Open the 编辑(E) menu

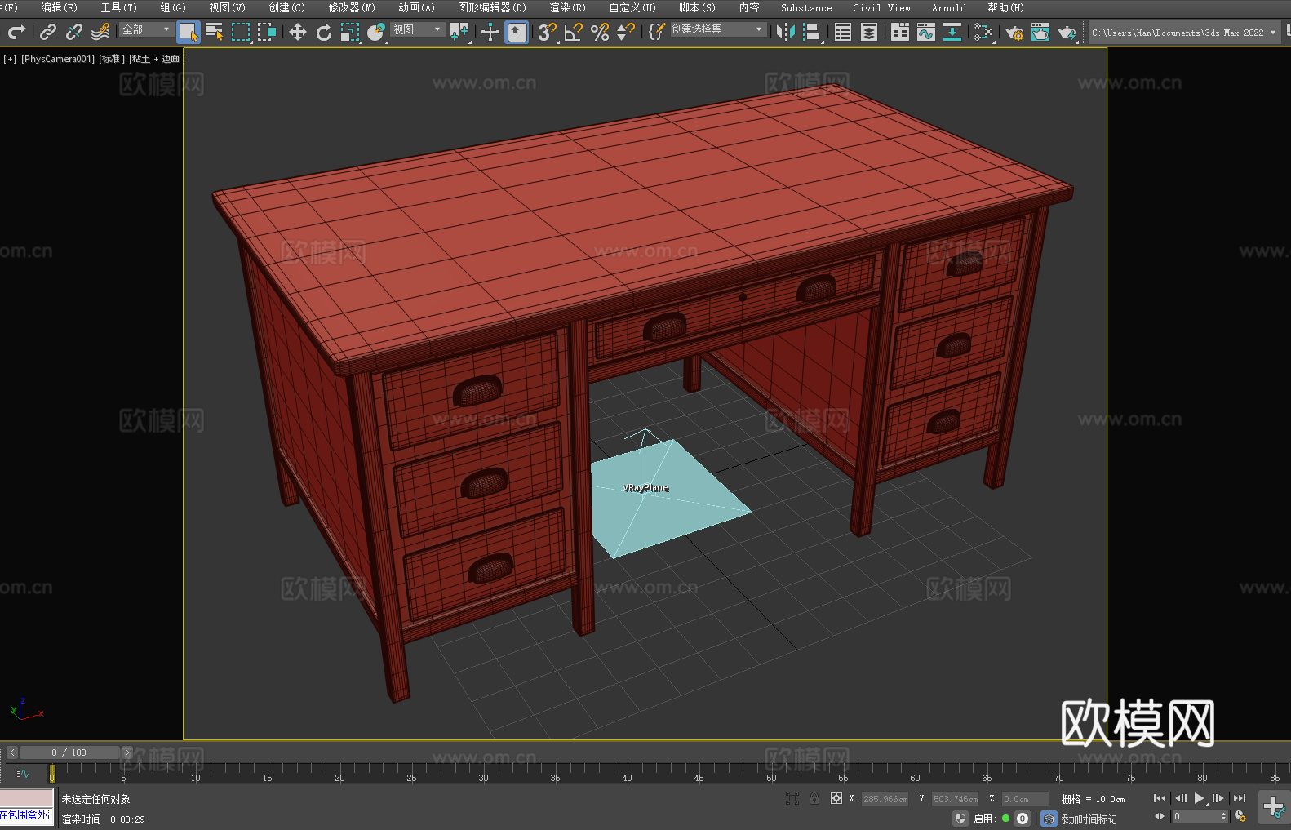[59, 7]
